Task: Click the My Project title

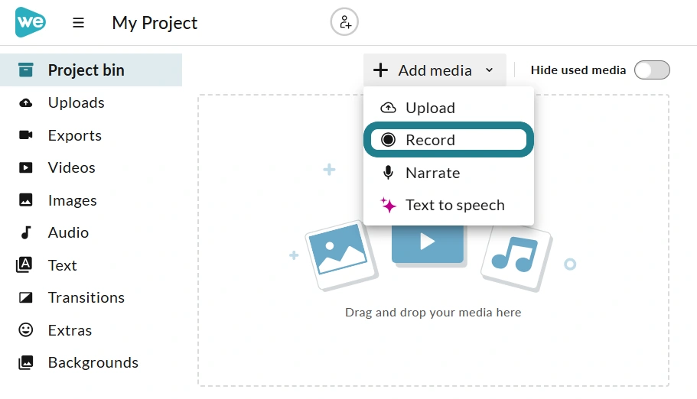Action: point(155,23)
